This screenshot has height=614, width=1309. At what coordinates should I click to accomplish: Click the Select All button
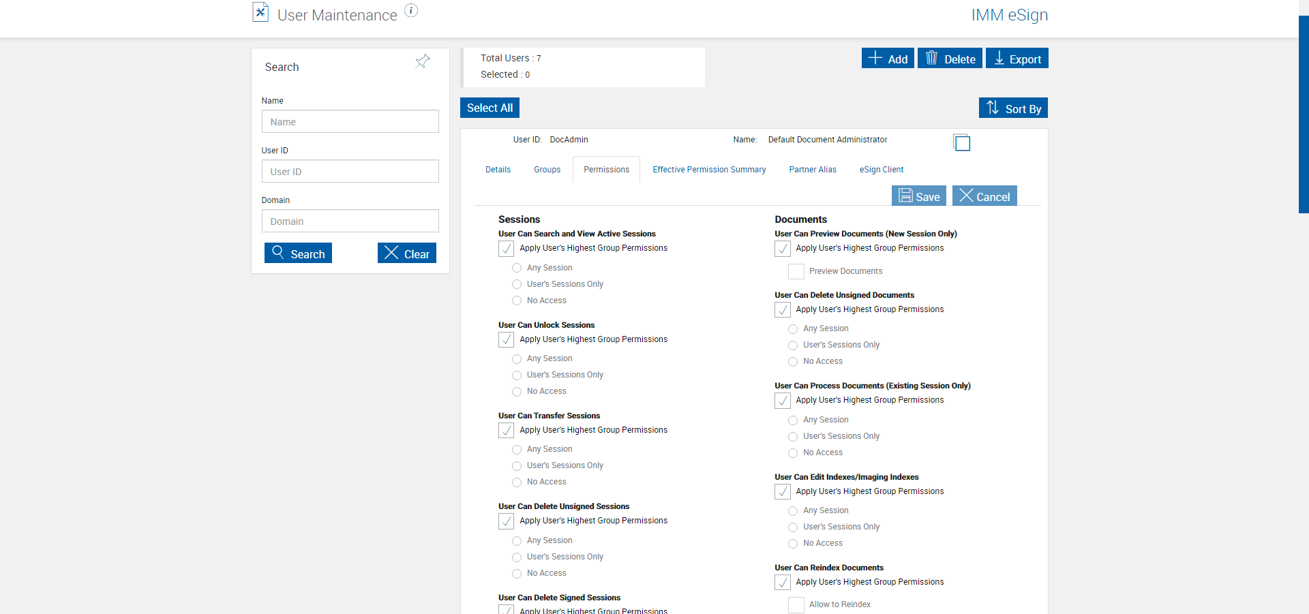tap(490, 108)
